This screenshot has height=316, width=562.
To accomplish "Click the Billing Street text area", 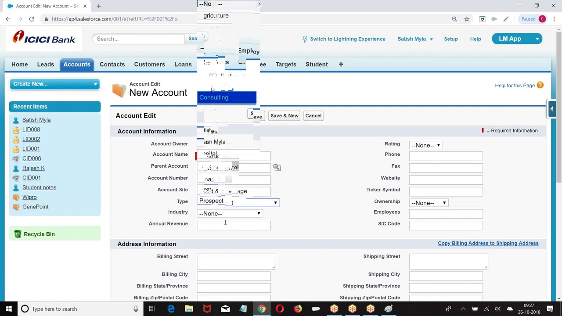I will click(x=236, y=262).
